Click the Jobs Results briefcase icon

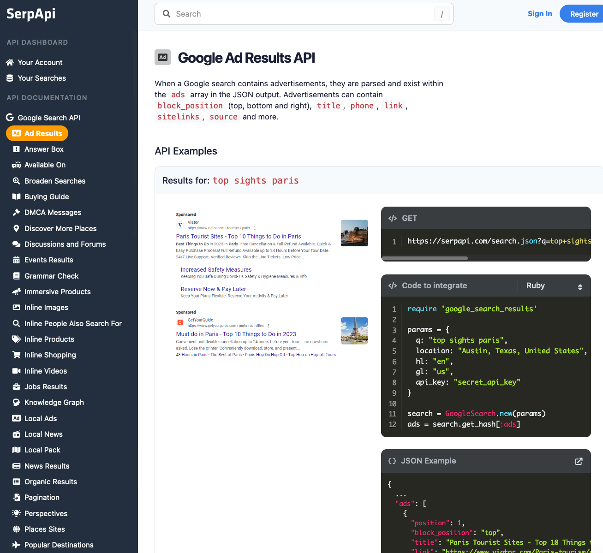[16, 387]
